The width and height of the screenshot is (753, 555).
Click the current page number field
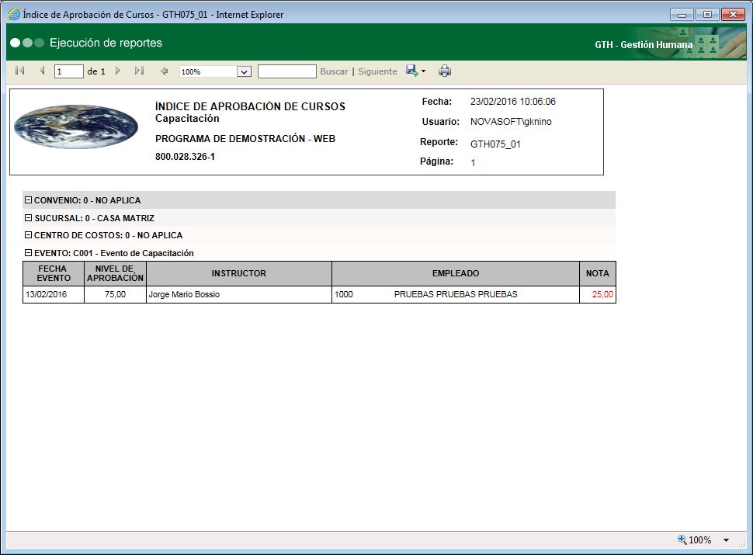[x=68, y=71]
